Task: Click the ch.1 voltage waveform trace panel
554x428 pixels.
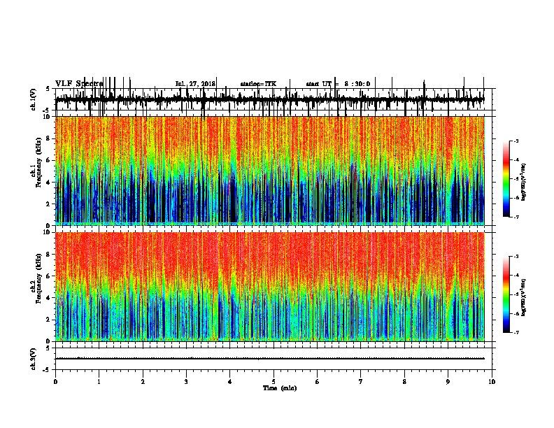Action: (x=274, y=99)
